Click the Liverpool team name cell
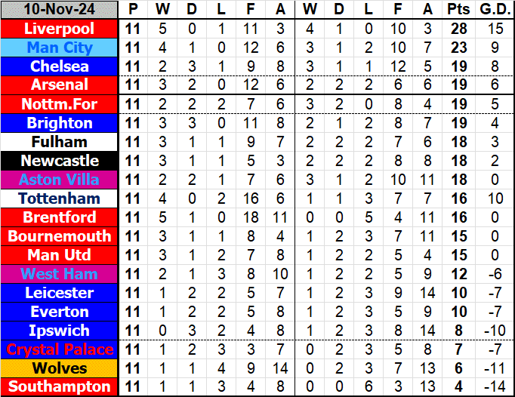 tap(60, 29)
